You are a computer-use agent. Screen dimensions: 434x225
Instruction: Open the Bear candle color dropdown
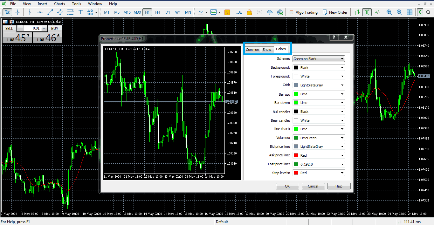coord(319,120)
